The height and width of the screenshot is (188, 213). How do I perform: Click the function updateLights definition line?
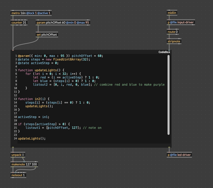[41, 70]
